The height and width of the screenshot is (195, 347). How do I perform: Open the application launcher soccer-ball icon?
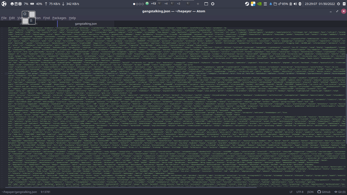(4, 4)
